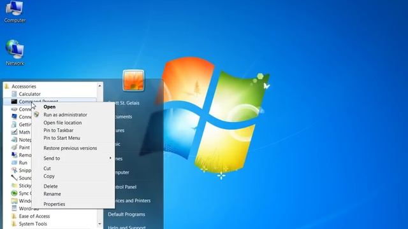Open the Network desktop icon

coord(15,53)
